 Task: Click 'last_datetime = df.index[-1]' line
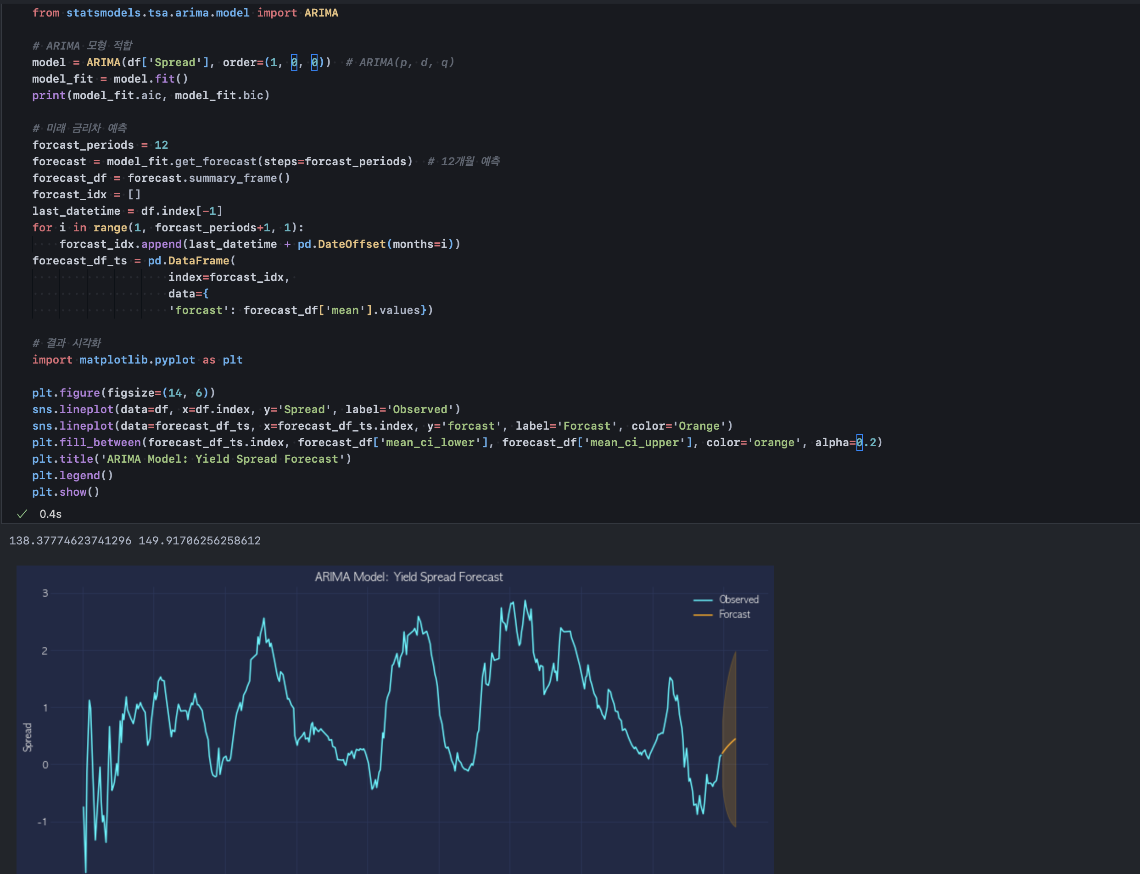128,211
